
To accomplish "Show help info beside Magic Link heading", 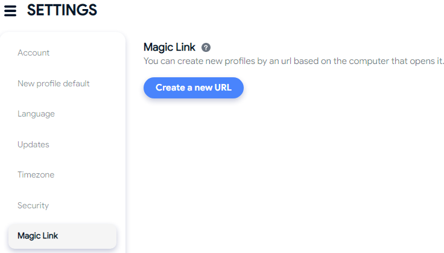I will click(206, 47).
